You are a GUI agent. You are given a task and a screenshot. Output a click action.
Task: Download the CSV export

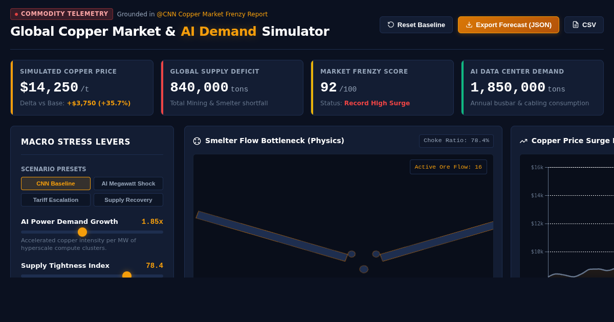tap(584, 25)
